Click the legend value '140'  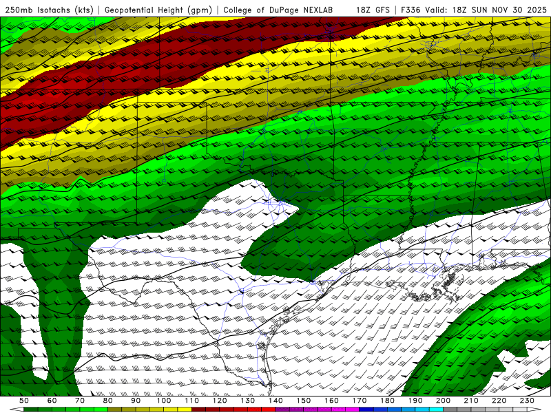click(275, 401)
